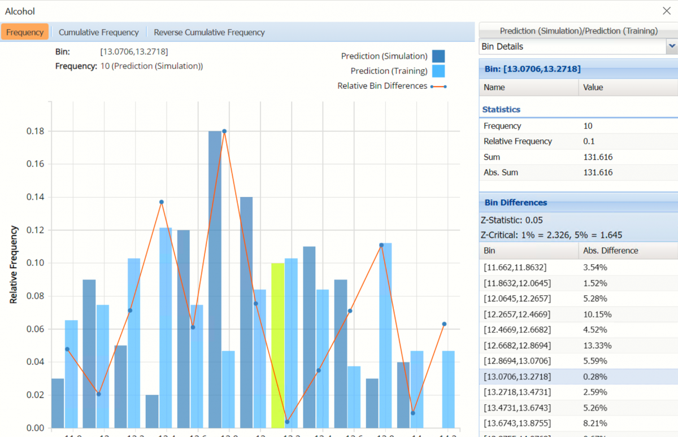Click the Relative Bin Differences line legend icon

point(438,86)
